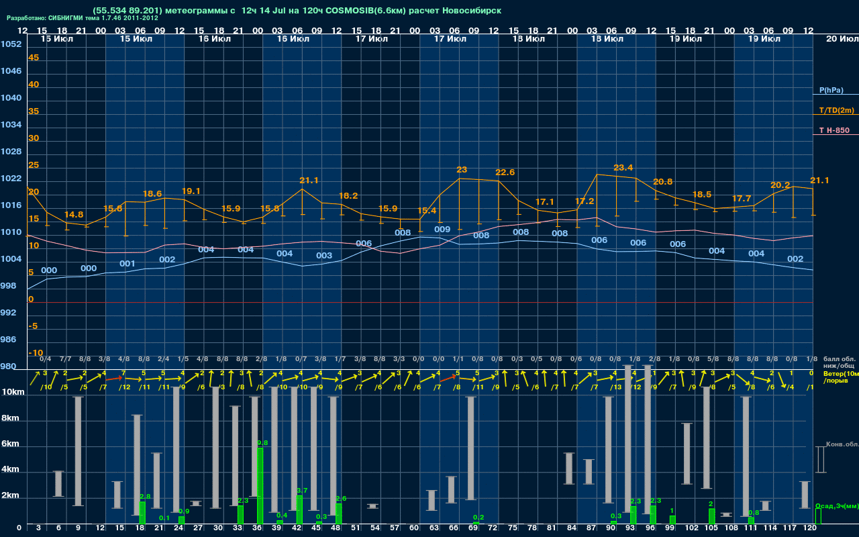
Task: Click the 980 pressure axis label
Action: coord(9,367)
